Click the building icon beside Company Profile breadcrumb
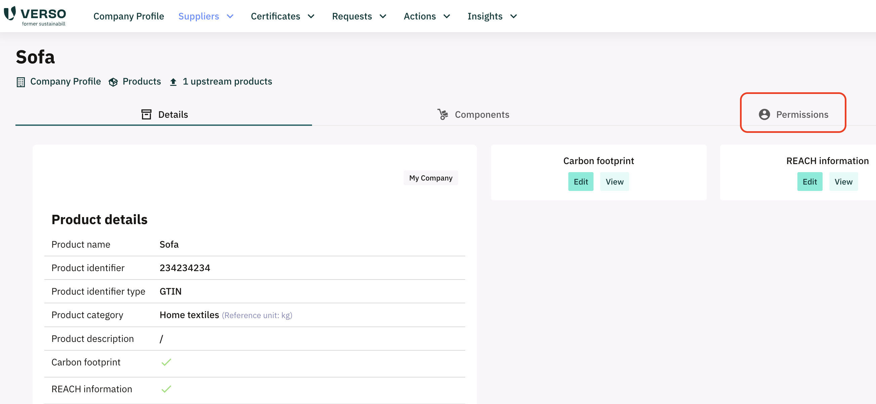 [21, 82]
